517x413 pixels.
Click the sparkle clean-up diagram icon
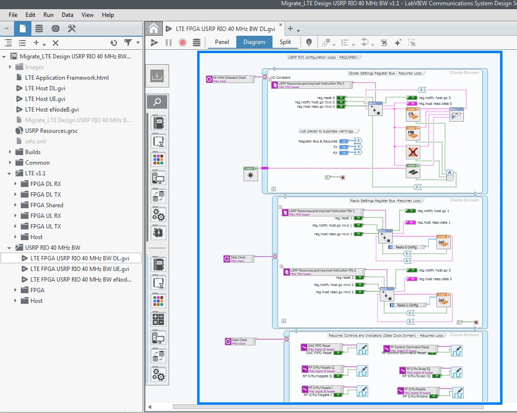pos(398,43)
